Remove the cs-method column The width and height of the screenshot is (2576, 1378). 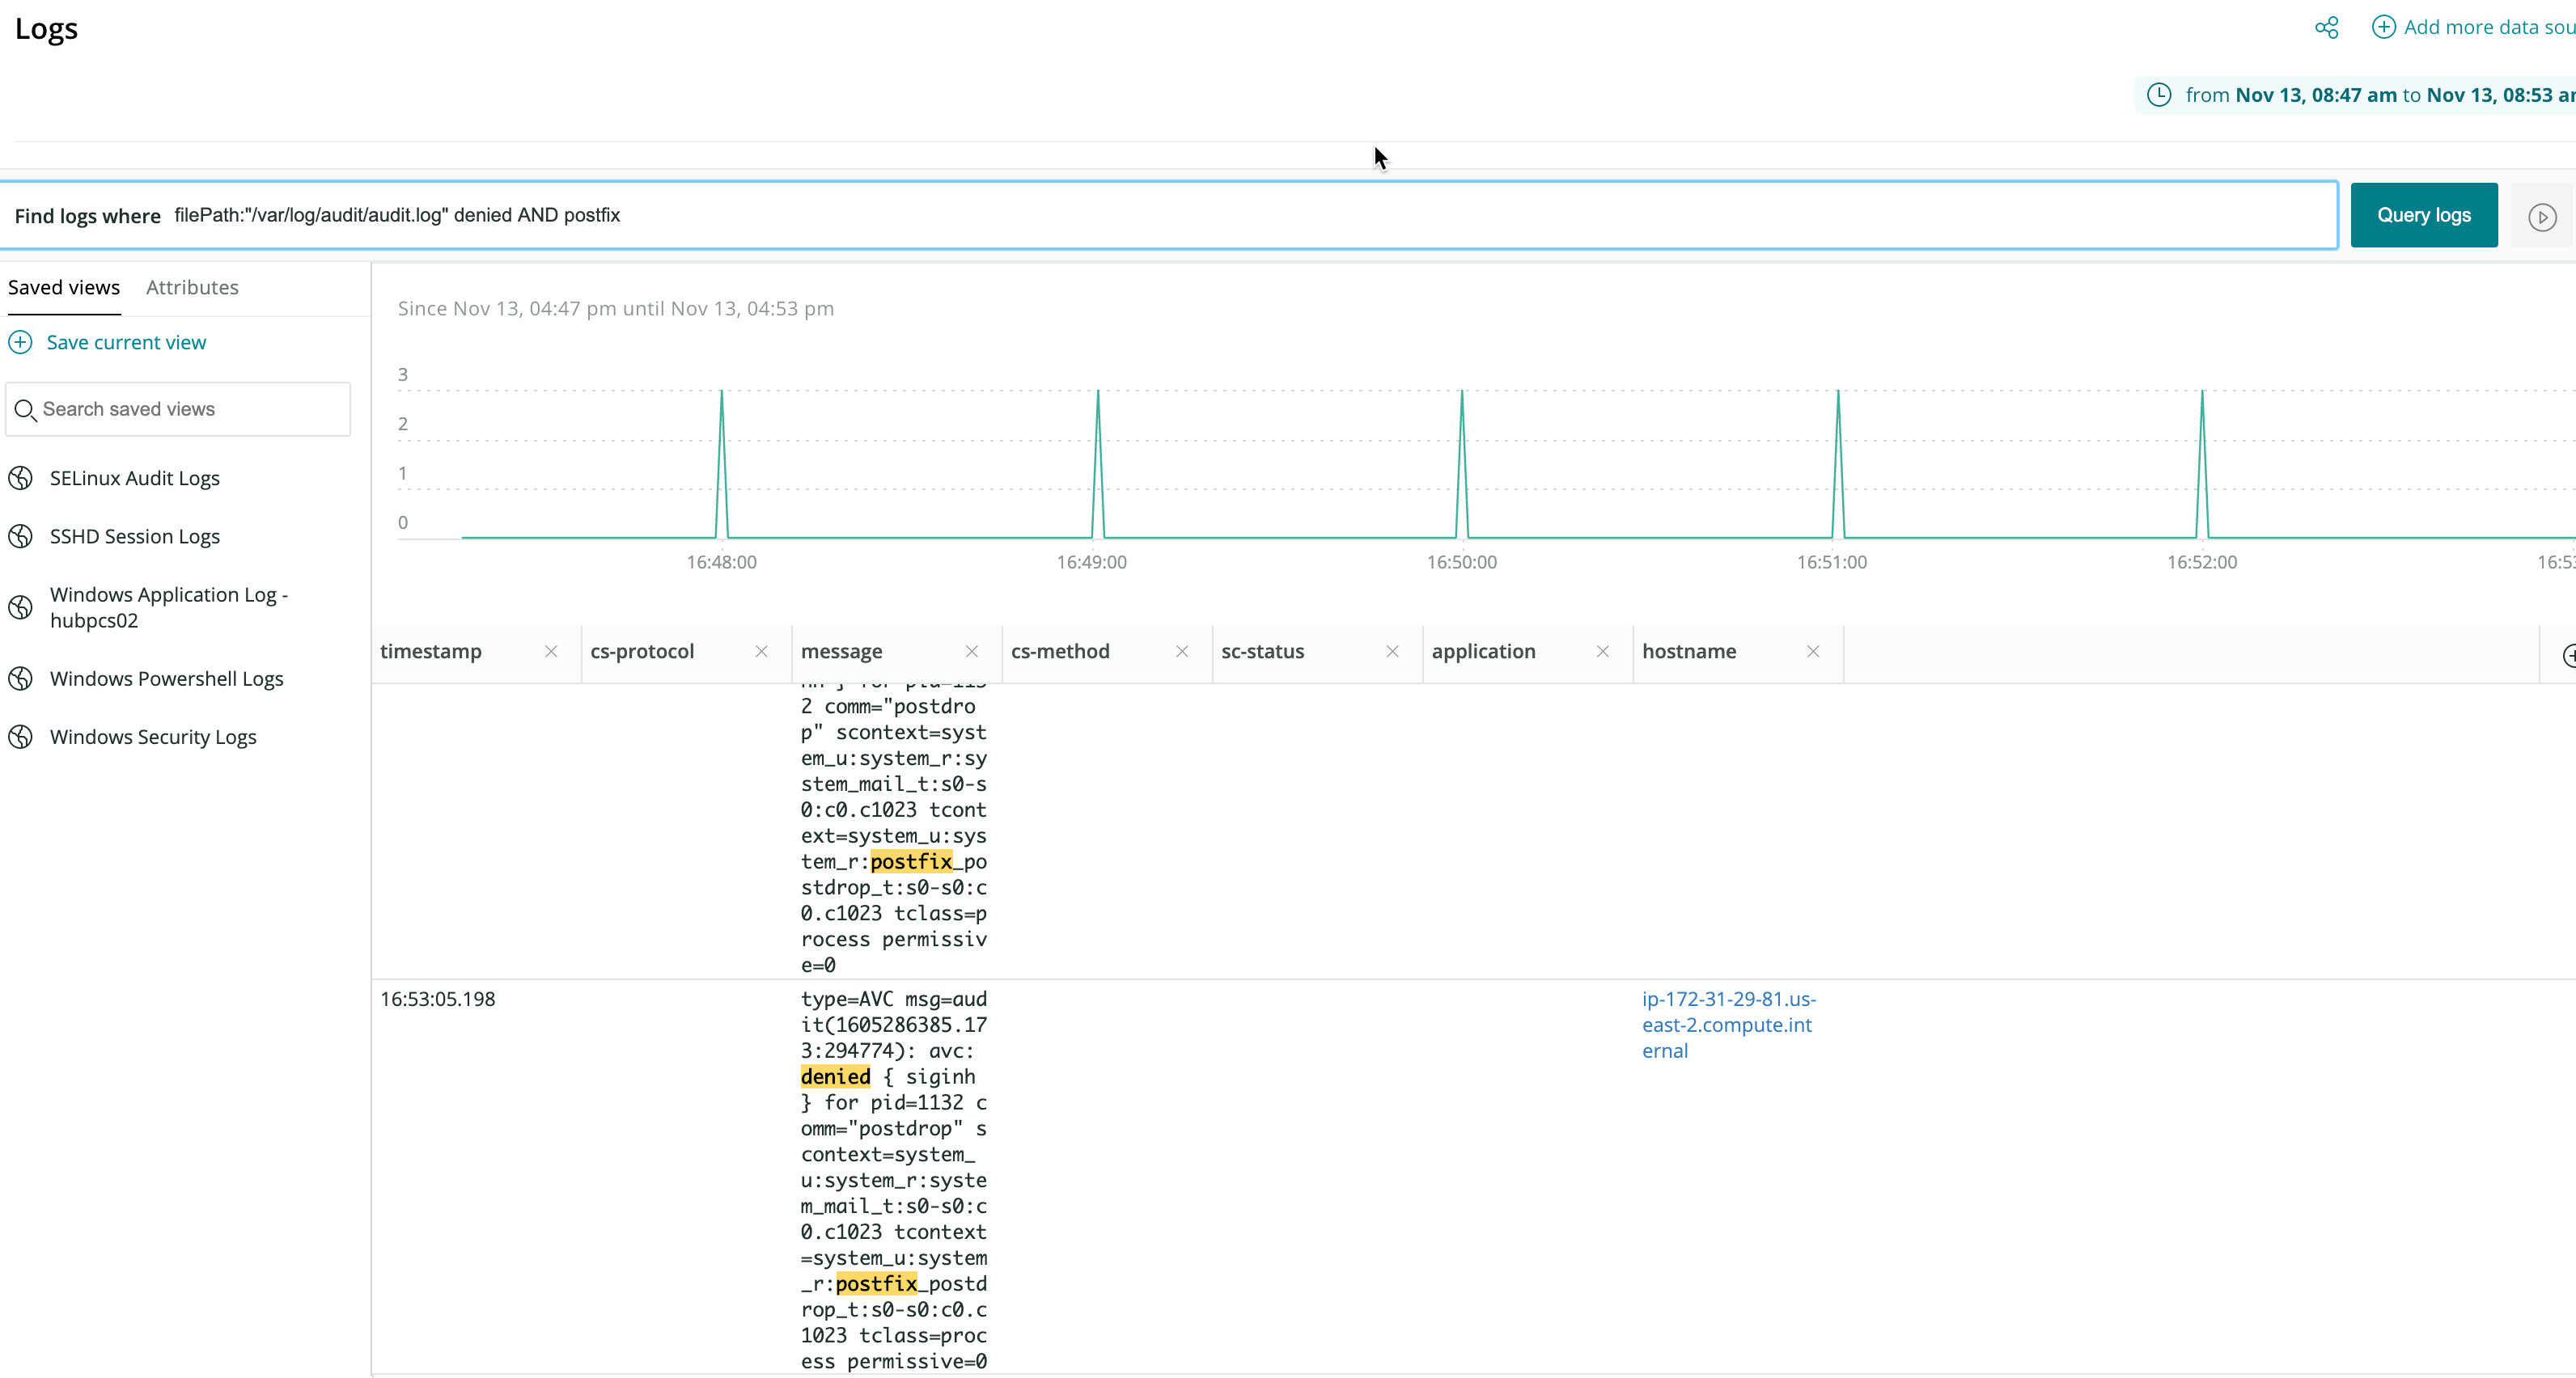point(1182,652)
